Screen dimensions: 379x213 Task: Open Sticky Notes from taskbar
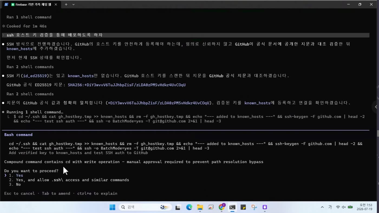243,207
